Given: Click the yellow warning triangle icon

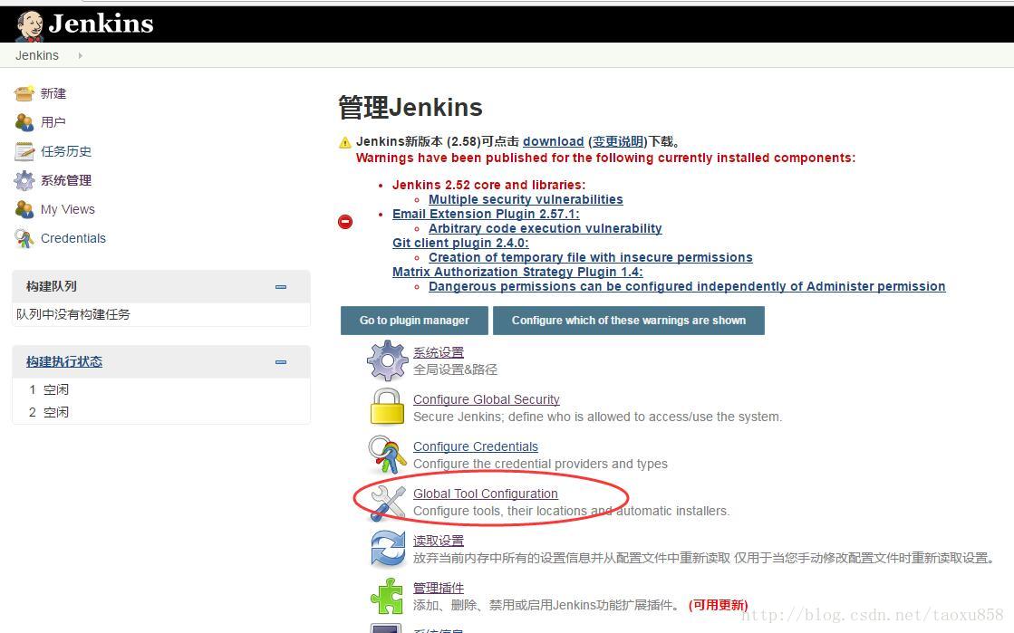Looking at the screenshot, I should pyautogui.click(x=345, y=142).
